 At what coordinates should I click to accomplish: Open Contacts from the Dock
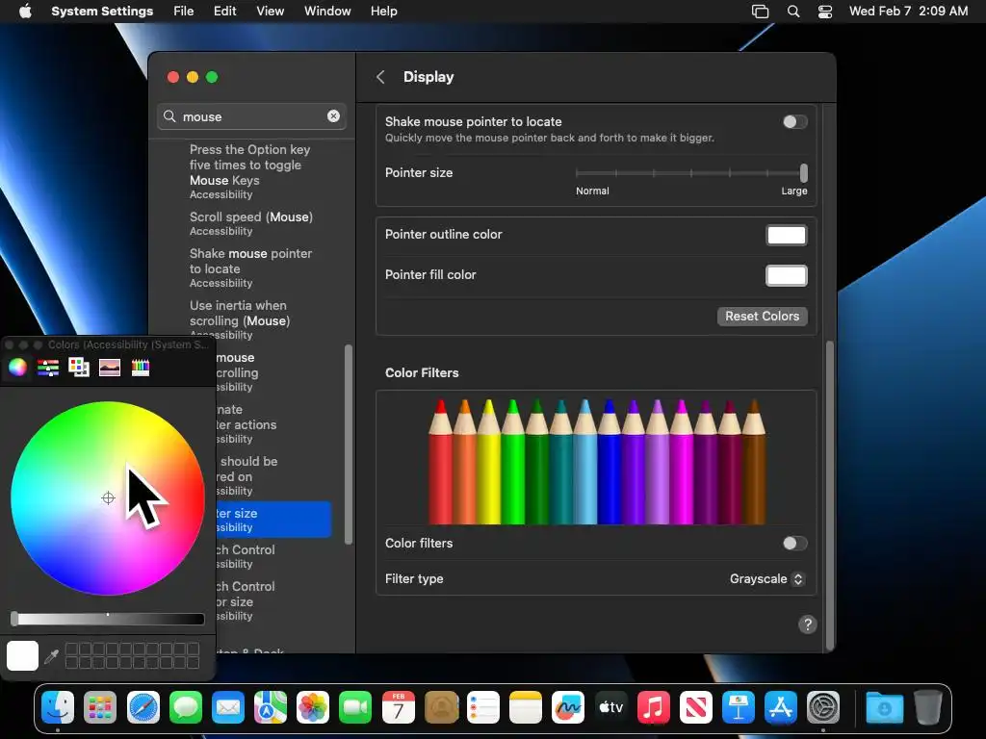(x=441, y=707)
